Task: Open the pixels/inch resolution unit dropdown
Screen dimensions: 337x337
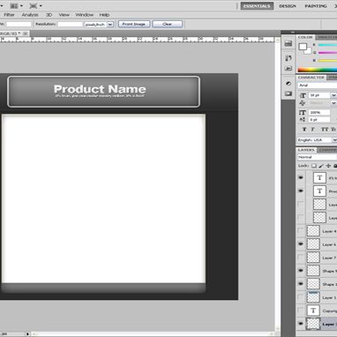Action: 99,25
